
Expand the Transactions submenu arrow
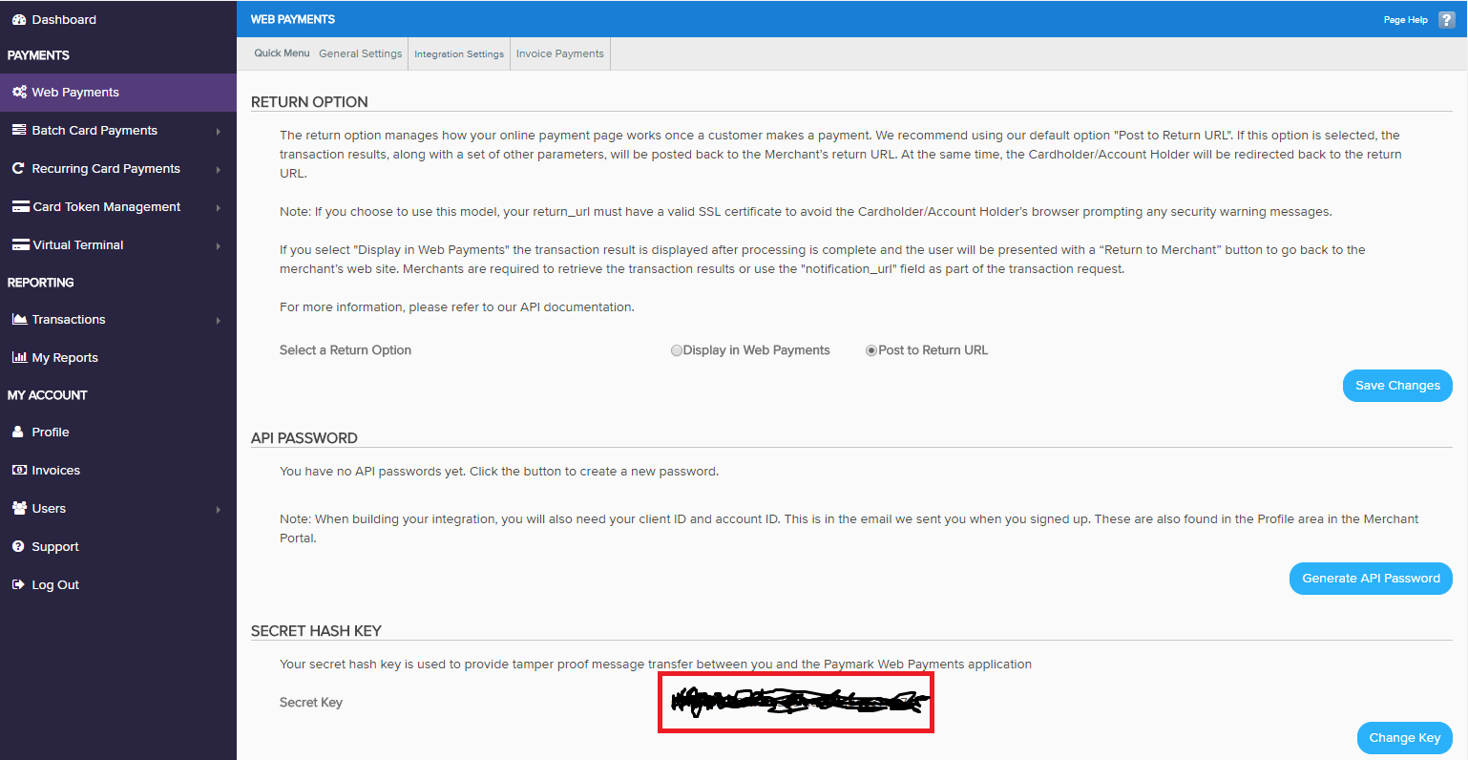point(220,319)
